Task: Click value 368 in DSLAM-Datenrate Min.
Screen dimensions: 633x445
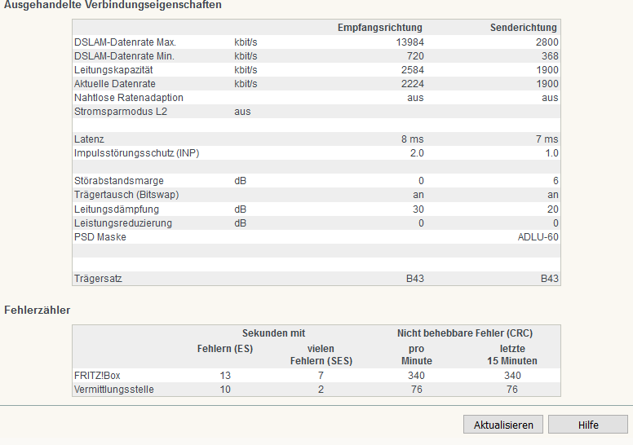Action: pos(550,56)
